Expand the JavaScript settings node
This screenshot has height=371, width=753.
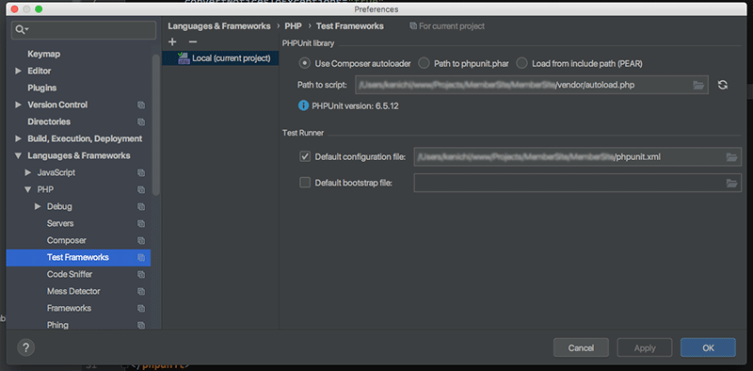click(x=28, y=172)
